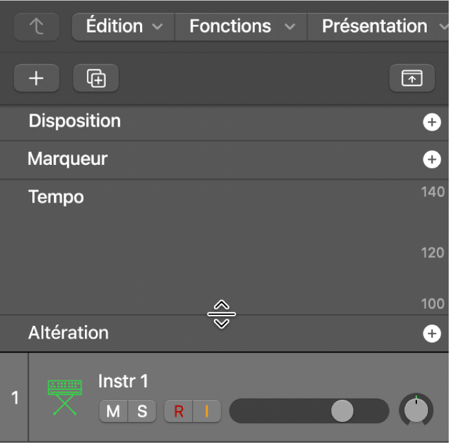Add a Disposition entry with plus icon
Viewport: 450px width, 444px height.
pos(432,122)
